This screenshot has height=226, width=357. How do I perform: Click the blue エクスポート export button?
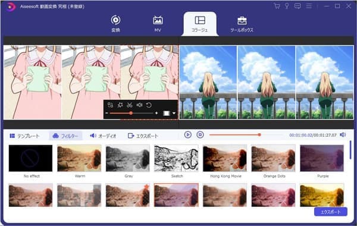pyautogui.click(x=331, y=212)
